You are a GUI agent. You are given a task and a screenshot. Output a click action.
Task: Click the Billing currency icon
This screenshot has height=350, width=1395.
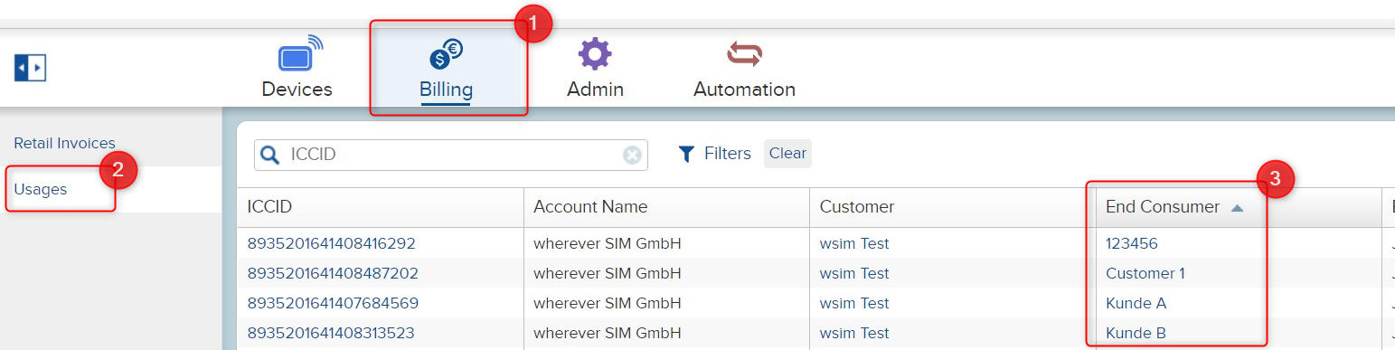446,54
